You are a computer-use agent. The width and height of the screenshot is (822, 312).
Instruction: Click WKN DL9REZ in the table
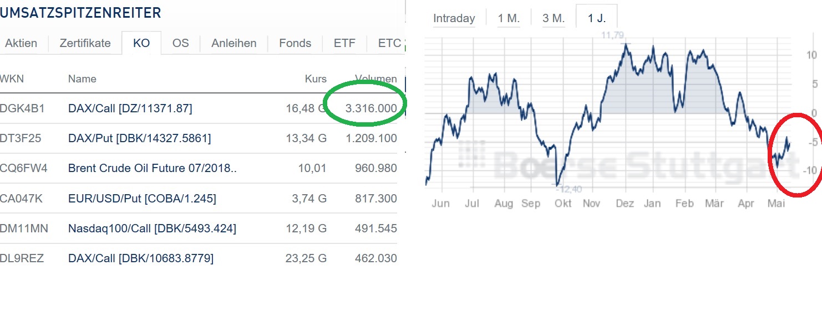click(x=22, y=258)
